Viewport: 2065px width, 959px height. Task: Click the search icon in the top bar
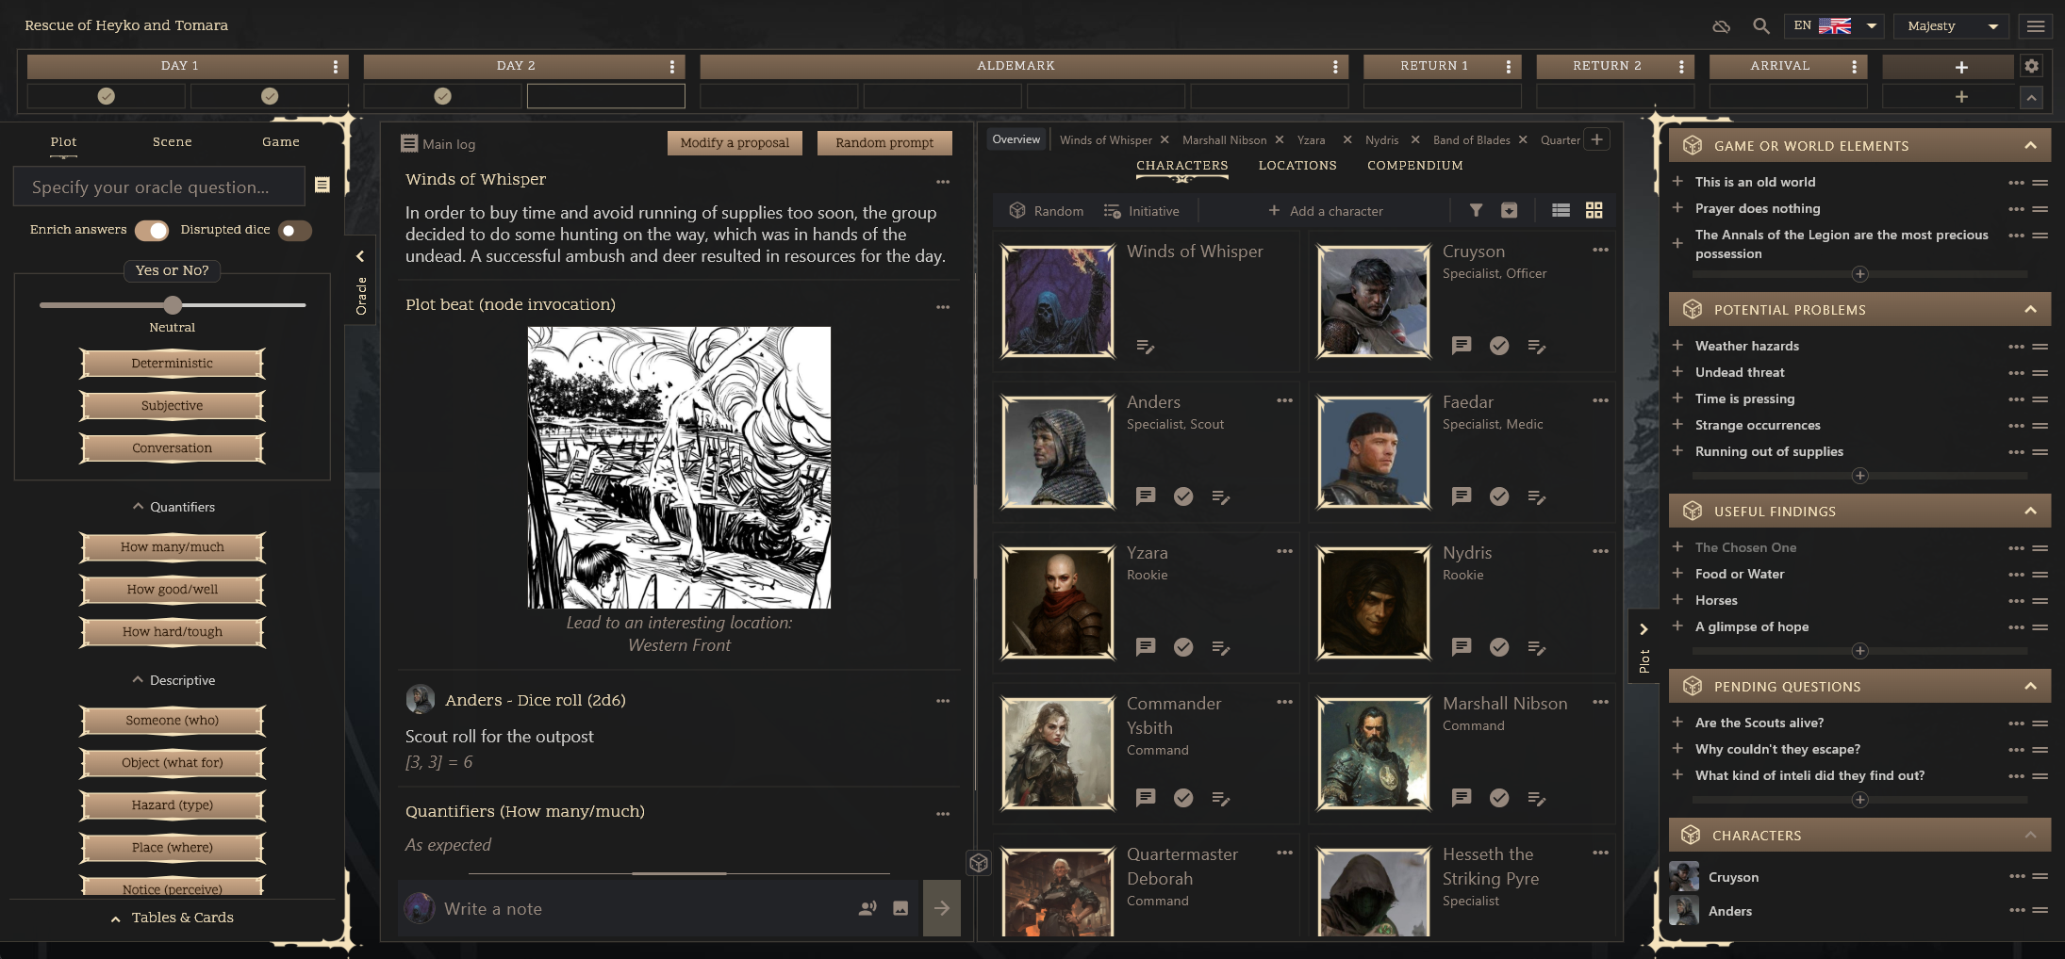(1760, 25)
